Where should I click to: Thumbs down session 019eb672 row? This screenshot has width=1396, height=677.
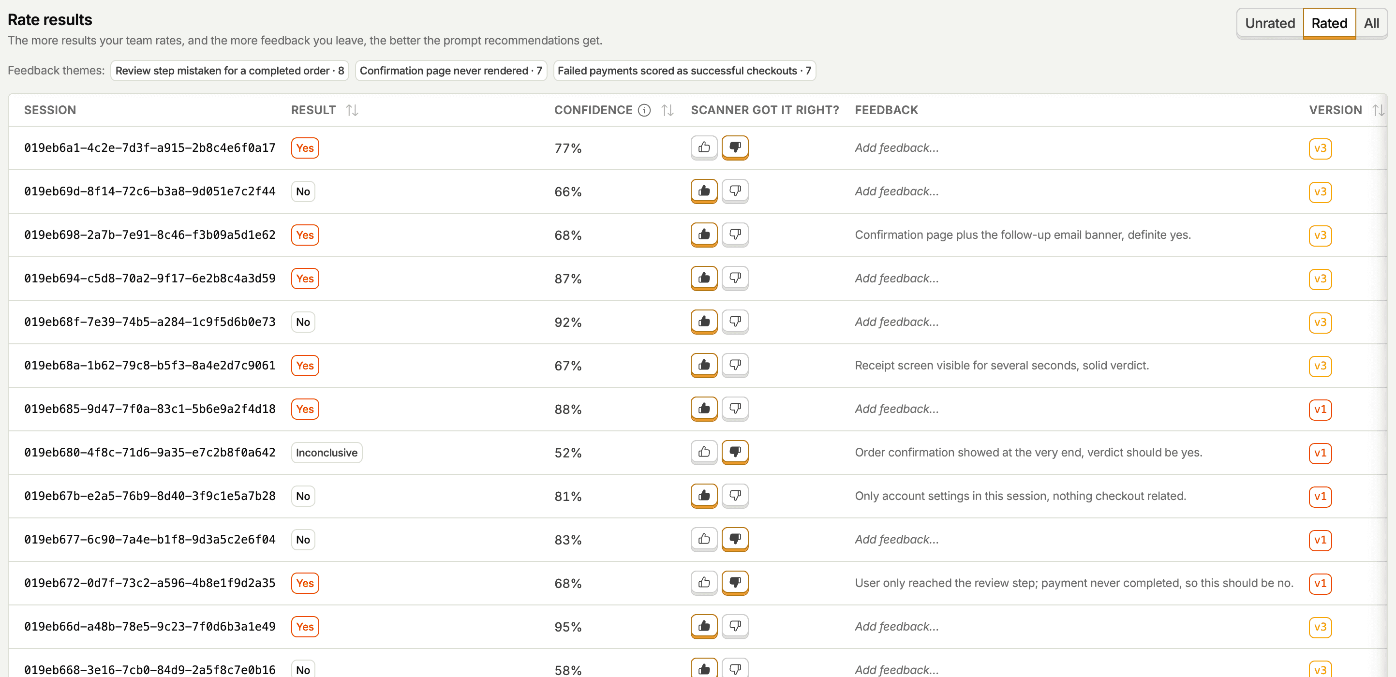click(735, 583)
